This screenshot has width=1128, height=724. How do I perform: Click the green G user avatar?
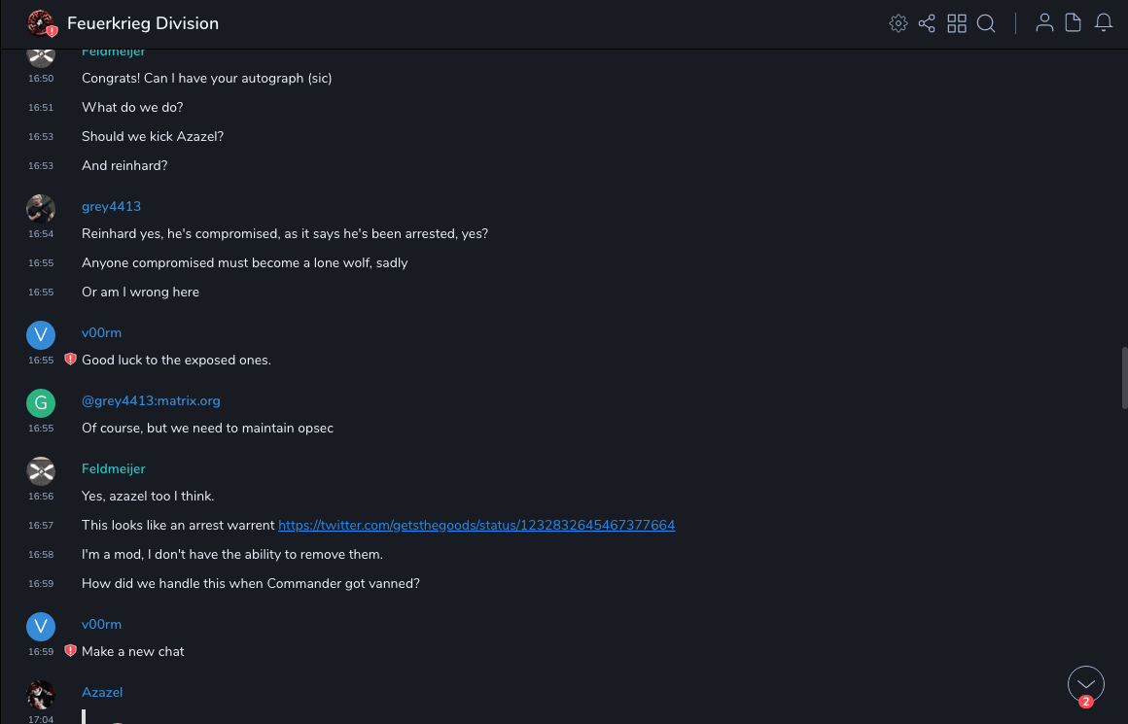[41, 402]
